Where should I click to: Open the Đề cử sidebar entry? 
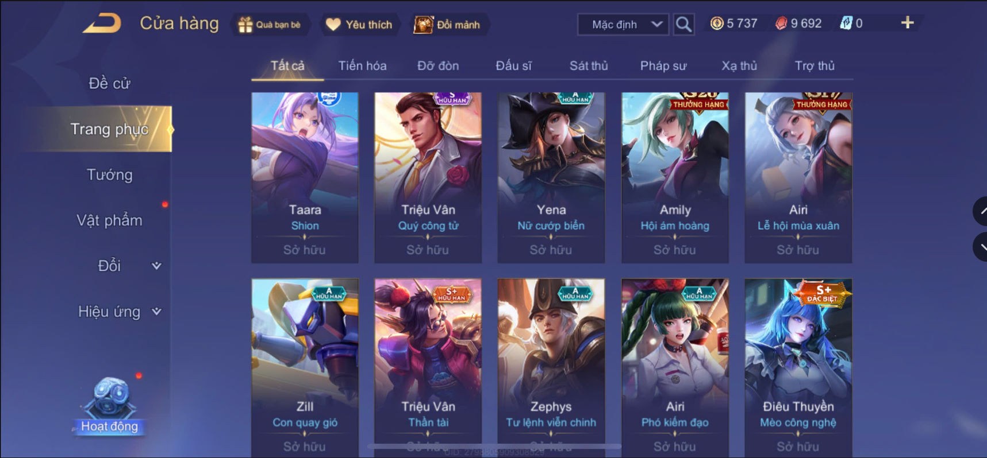click(x=109, y=83)
